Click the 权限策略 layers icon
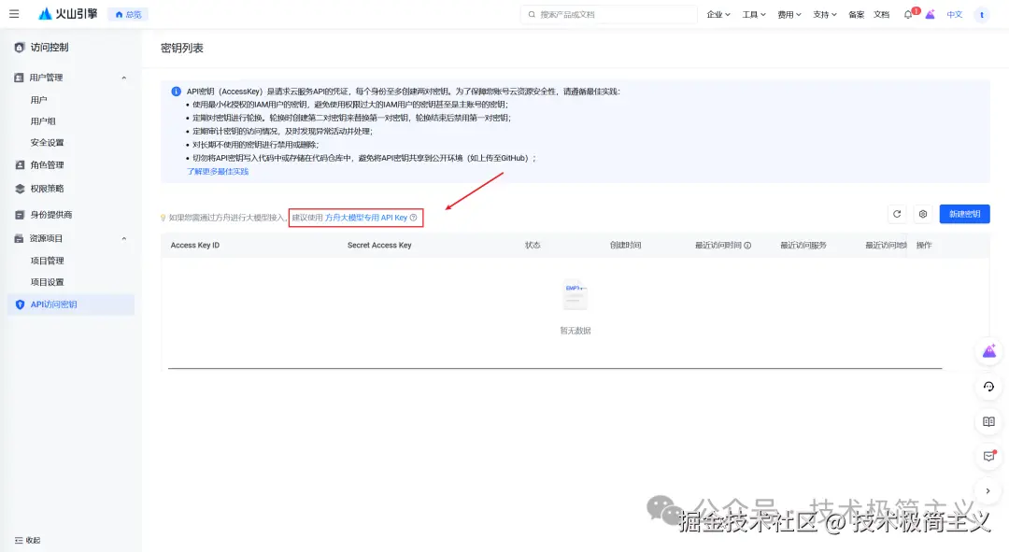This screenshot has height=552, width=1009. pyautogui.click(x=20, y=189)
